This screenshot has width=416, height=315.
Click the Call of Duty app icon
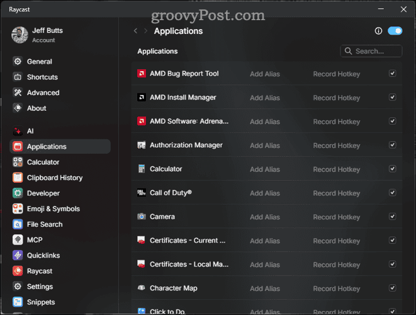click(142, 193)
